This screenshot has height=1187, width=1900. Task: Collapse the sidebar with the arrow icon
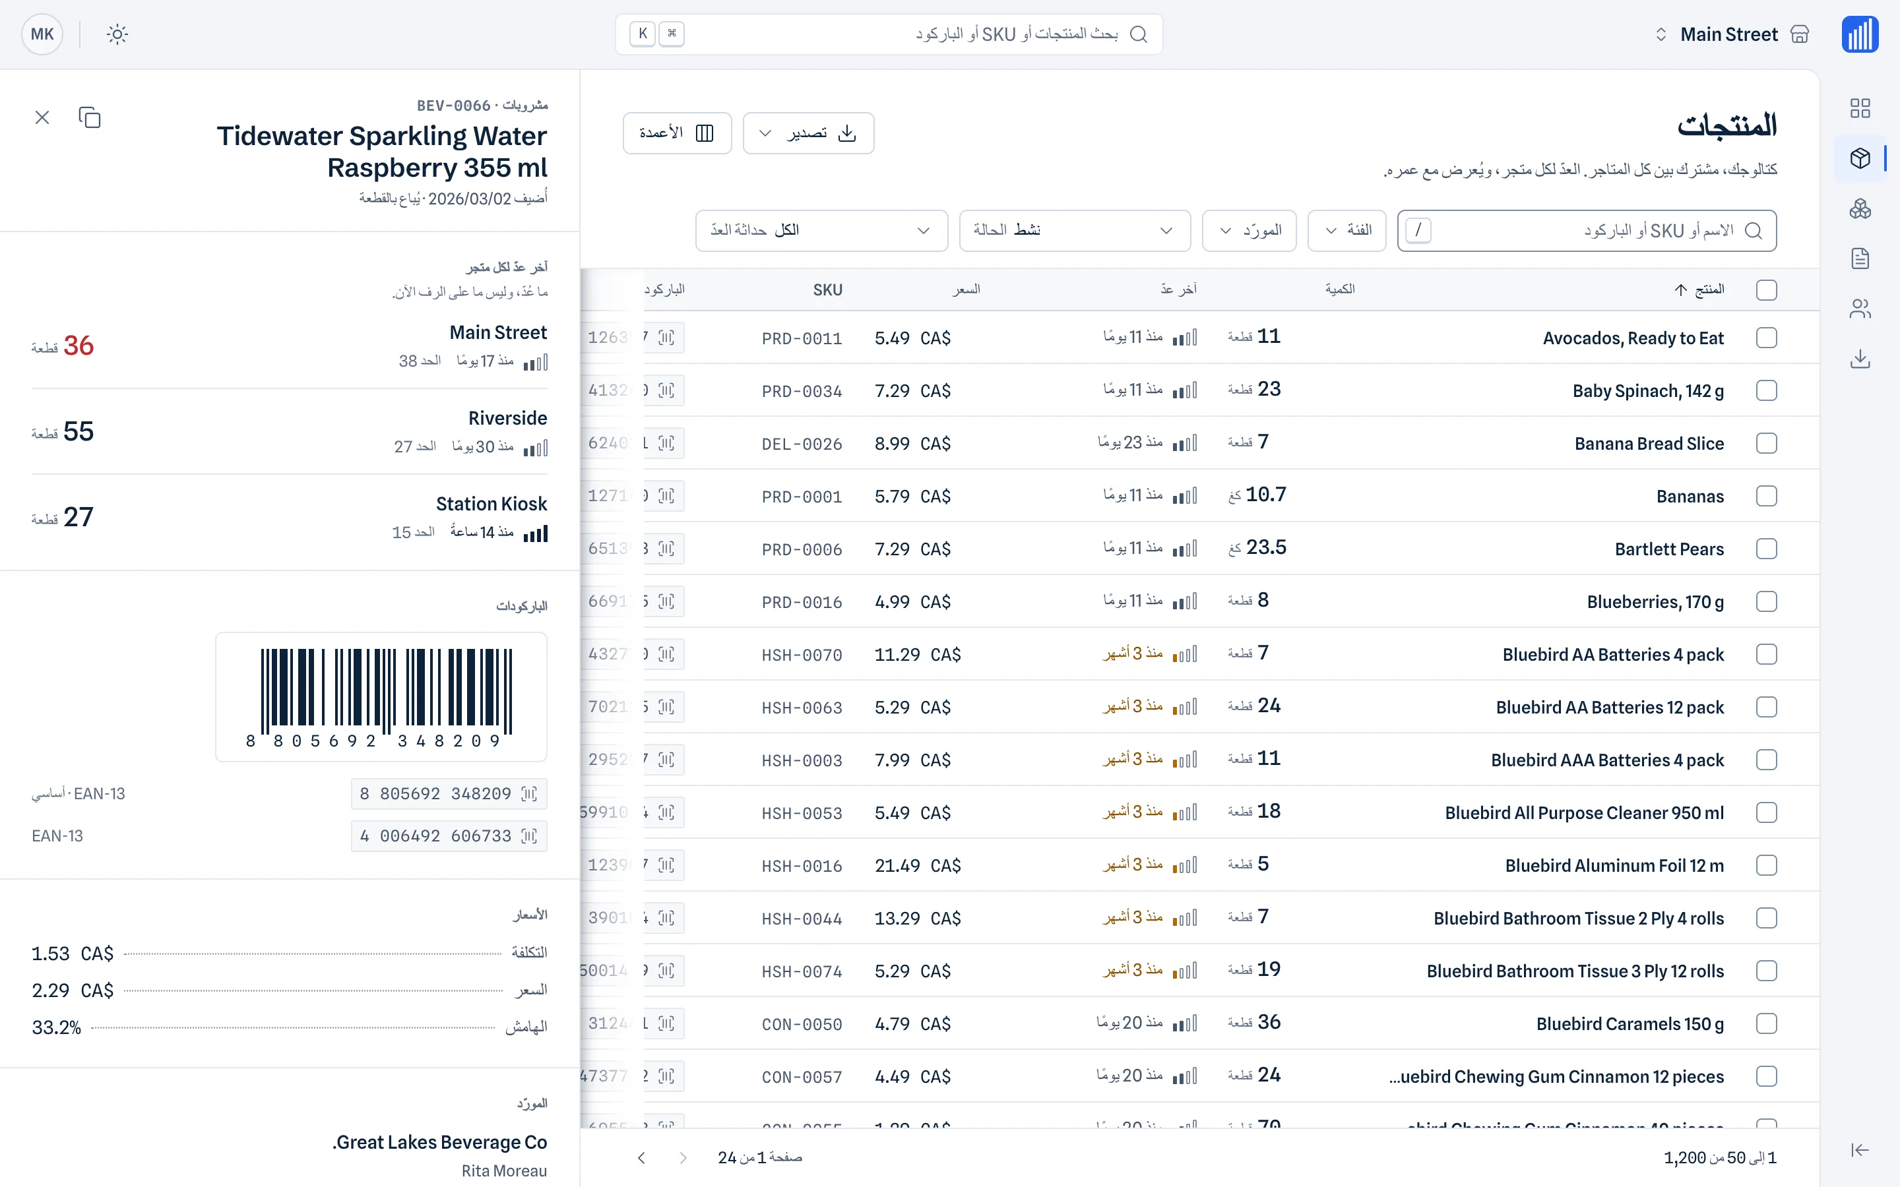click(x=1860, y=1150)
